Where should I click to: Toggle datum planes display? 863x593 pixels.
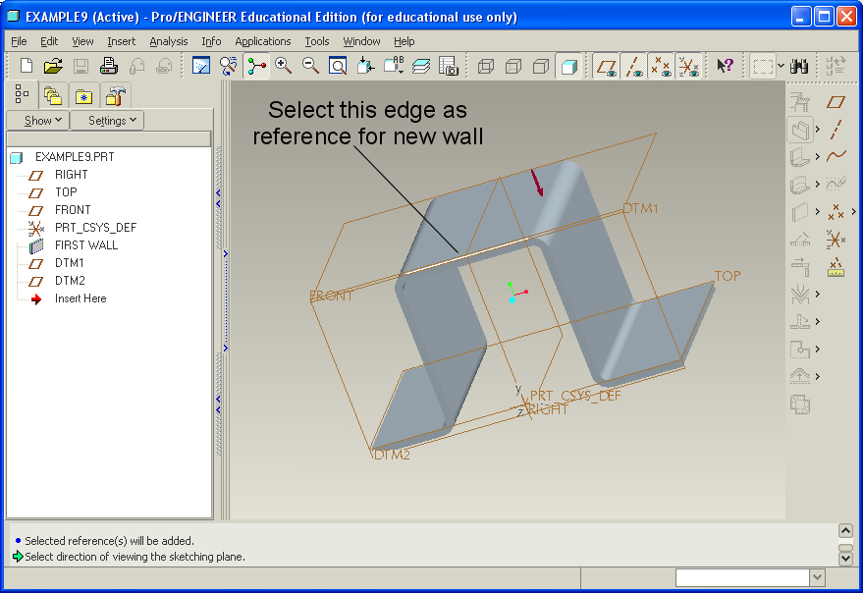pyautogui.click(x=607, y=66)
